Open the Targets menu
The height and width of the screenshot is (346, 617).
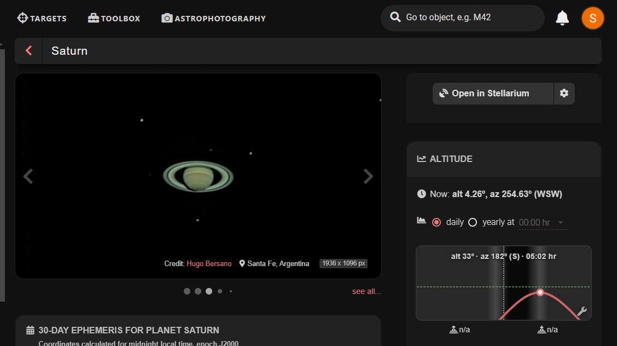coord(42,18)
